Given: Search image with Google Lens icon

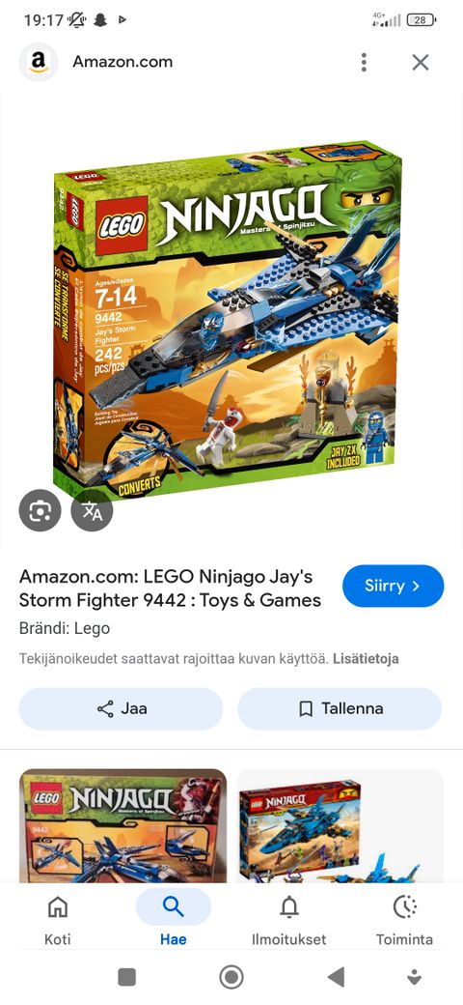Looking at the screenshot, I should [41, 510].
